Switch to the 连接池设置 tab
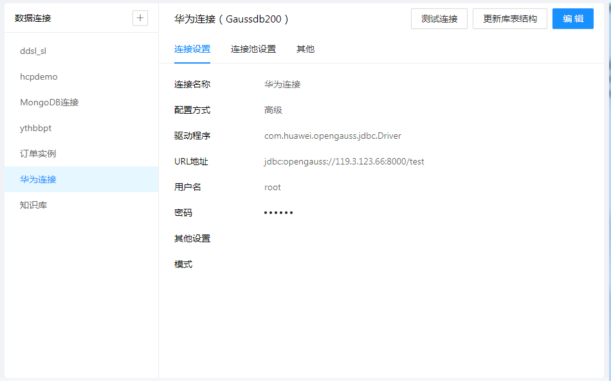The height and width of the screenshot is (381, 611). 253,49
